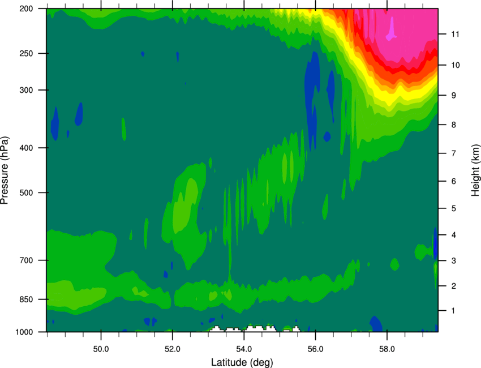Select the 1000 pressure tick label
This screenshot has width=481, height=368.
click(24, 332)
